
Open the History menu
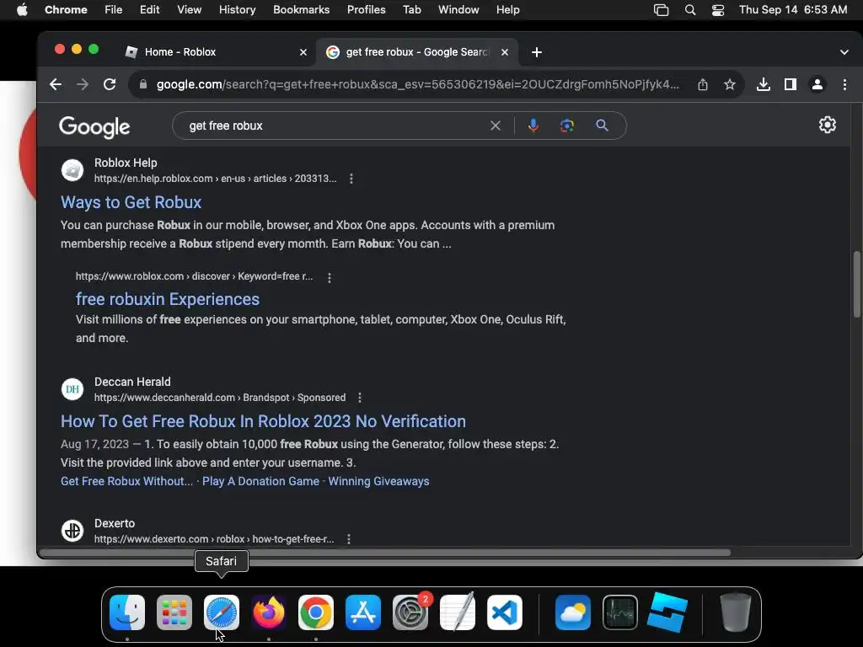[237, 9]
